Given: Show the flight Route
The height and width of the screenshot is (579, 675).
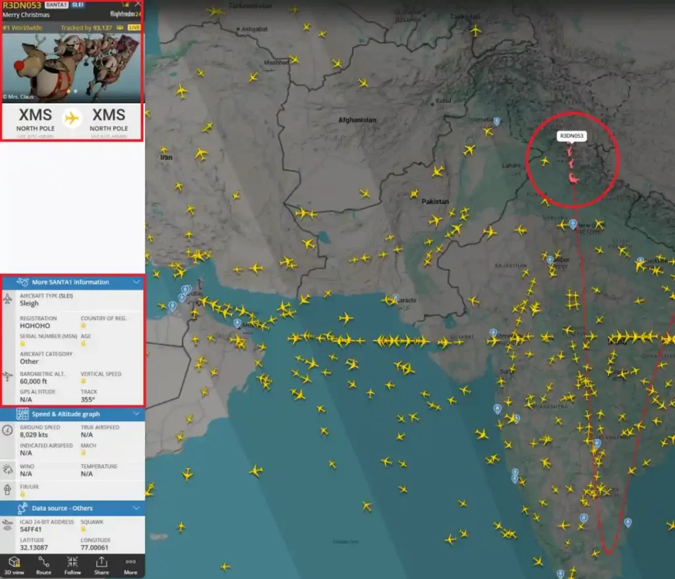Looking at the screenshot, I should (x=44, y=565).
